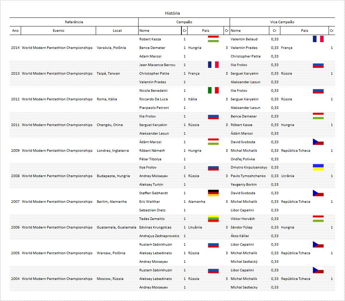
Task: Click the "Vice Campeão" group header
Action: click(282, 22)
